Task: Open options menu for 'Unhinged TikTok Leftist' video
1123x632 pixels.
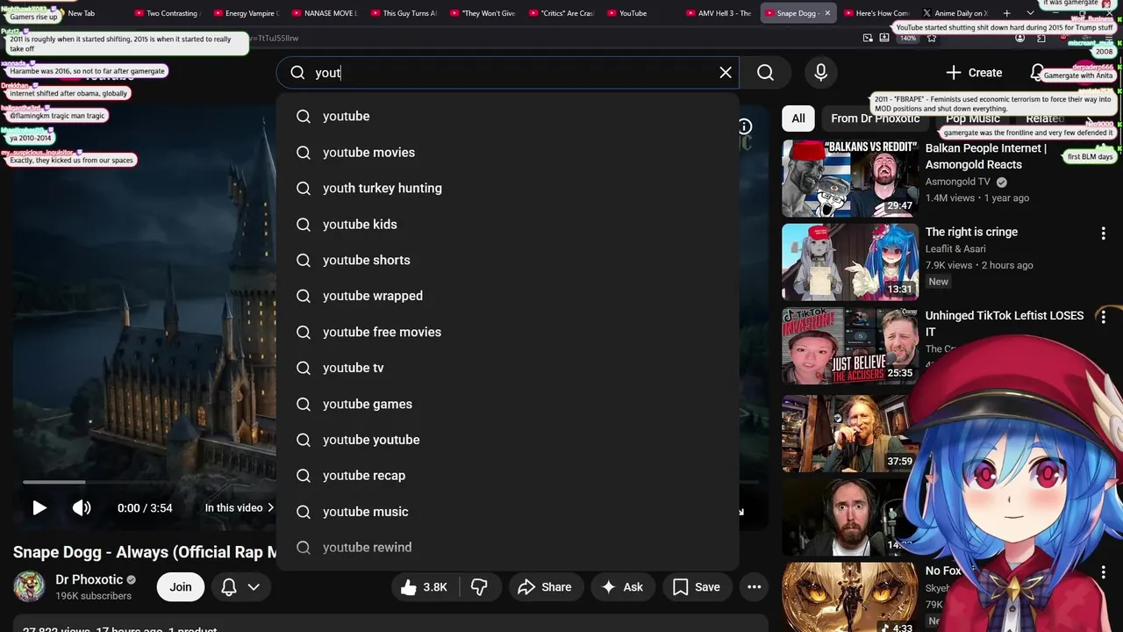Action: coord(1103,317)
